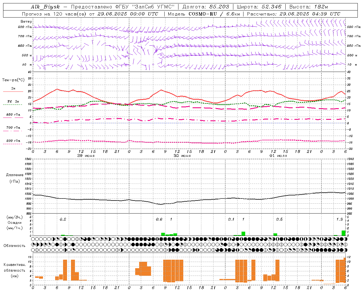Click the Рассчитано: 29.06.2025 04:39 UTC timestamp
Image resolution: width=362 pixels, height=290 pixels.
(x=294, y=14)
